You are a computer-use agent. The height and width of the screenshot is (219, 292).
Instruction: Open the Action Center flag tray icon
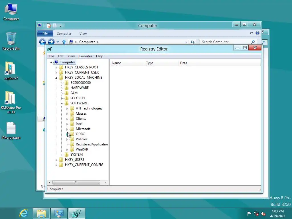249,213
